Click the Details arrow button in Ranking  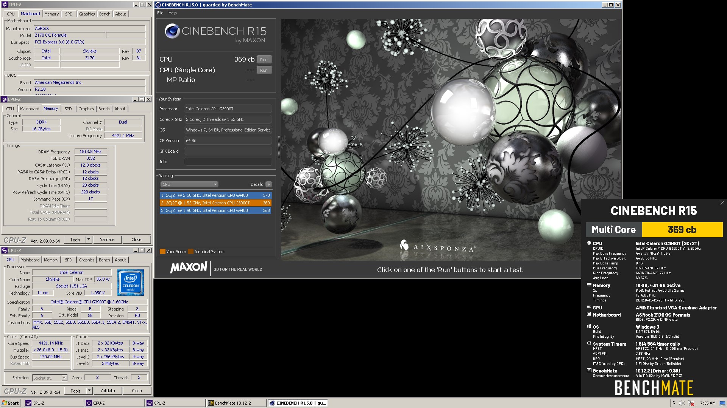pos(268,184)
